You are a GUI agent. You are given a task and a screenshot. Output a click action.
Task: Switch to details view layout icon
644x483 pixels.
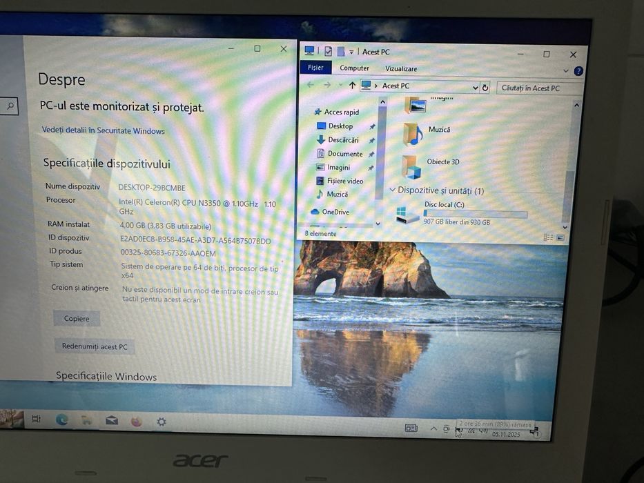tap(548, 237)
